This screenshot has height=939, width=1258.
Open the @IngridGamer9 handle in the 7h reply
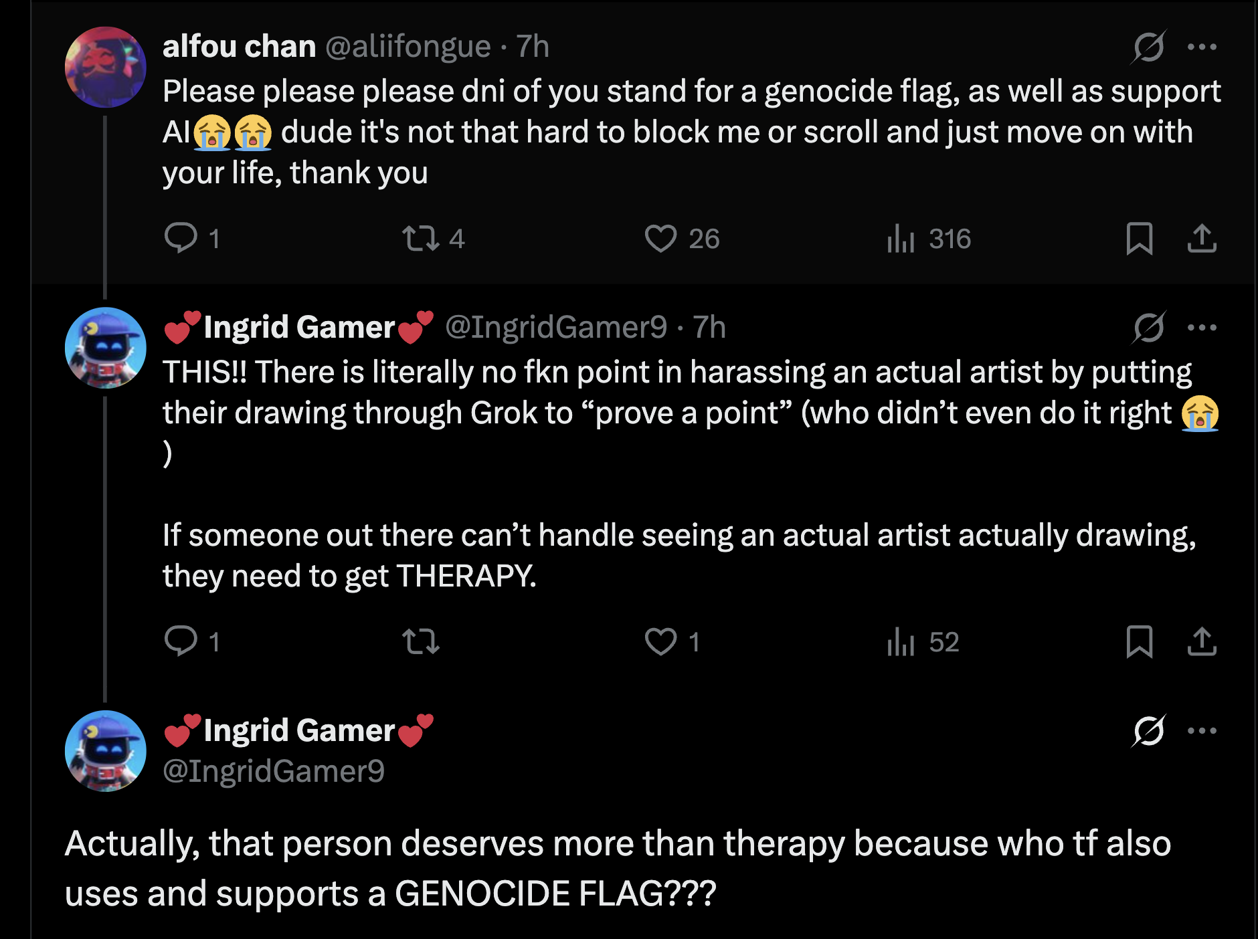coord(555,328)
